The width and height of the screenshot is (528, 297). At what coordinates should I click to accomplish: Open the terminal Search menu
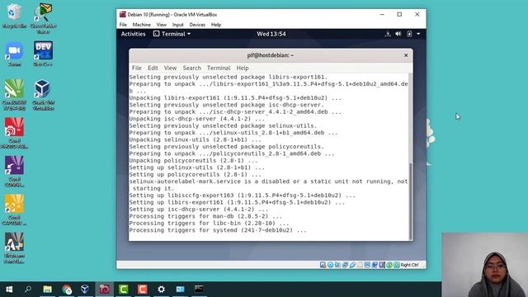191,68
